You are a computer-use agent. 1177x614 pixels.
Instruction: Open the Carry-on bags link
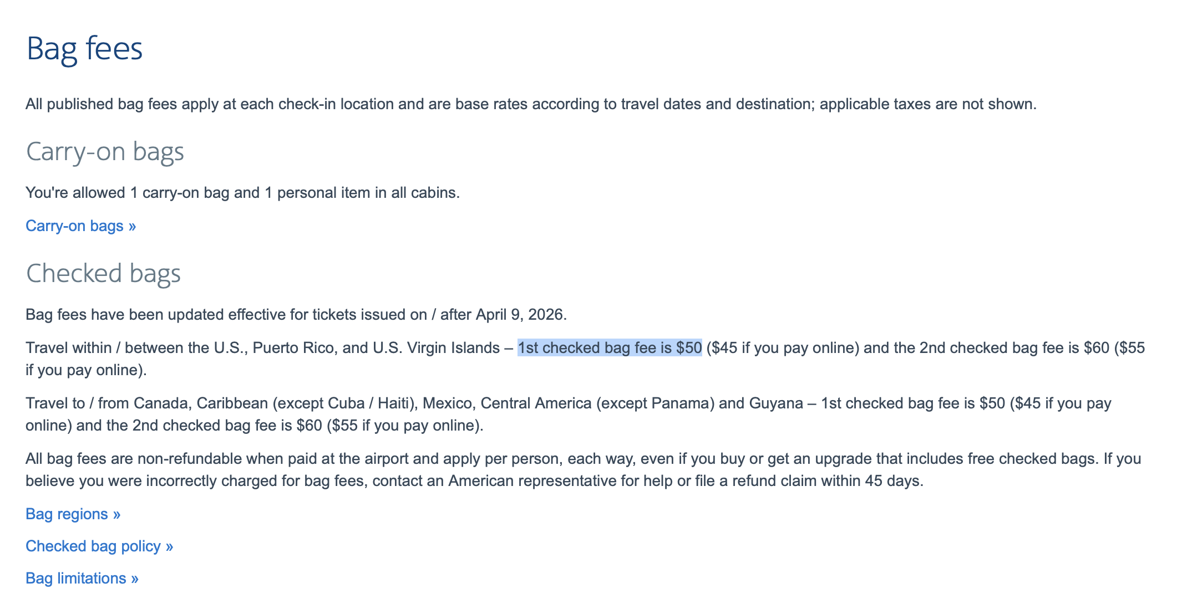80,226
